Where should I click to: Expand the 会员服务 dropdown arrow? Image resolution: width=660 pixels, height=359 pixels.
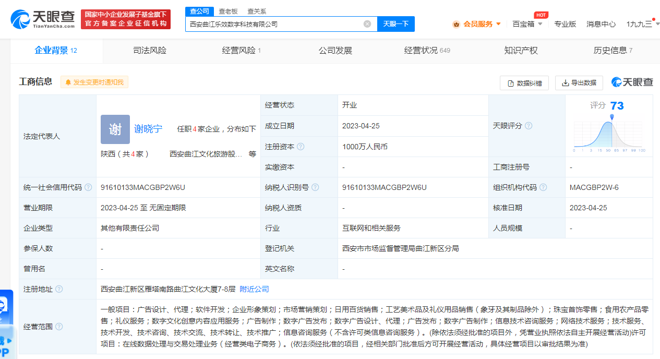(x=498, y=24)
